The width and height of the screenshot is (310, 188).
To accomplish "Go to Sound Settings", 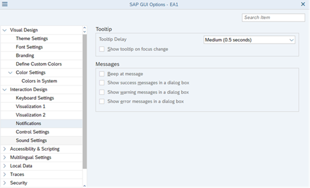I will pos(31,140).
